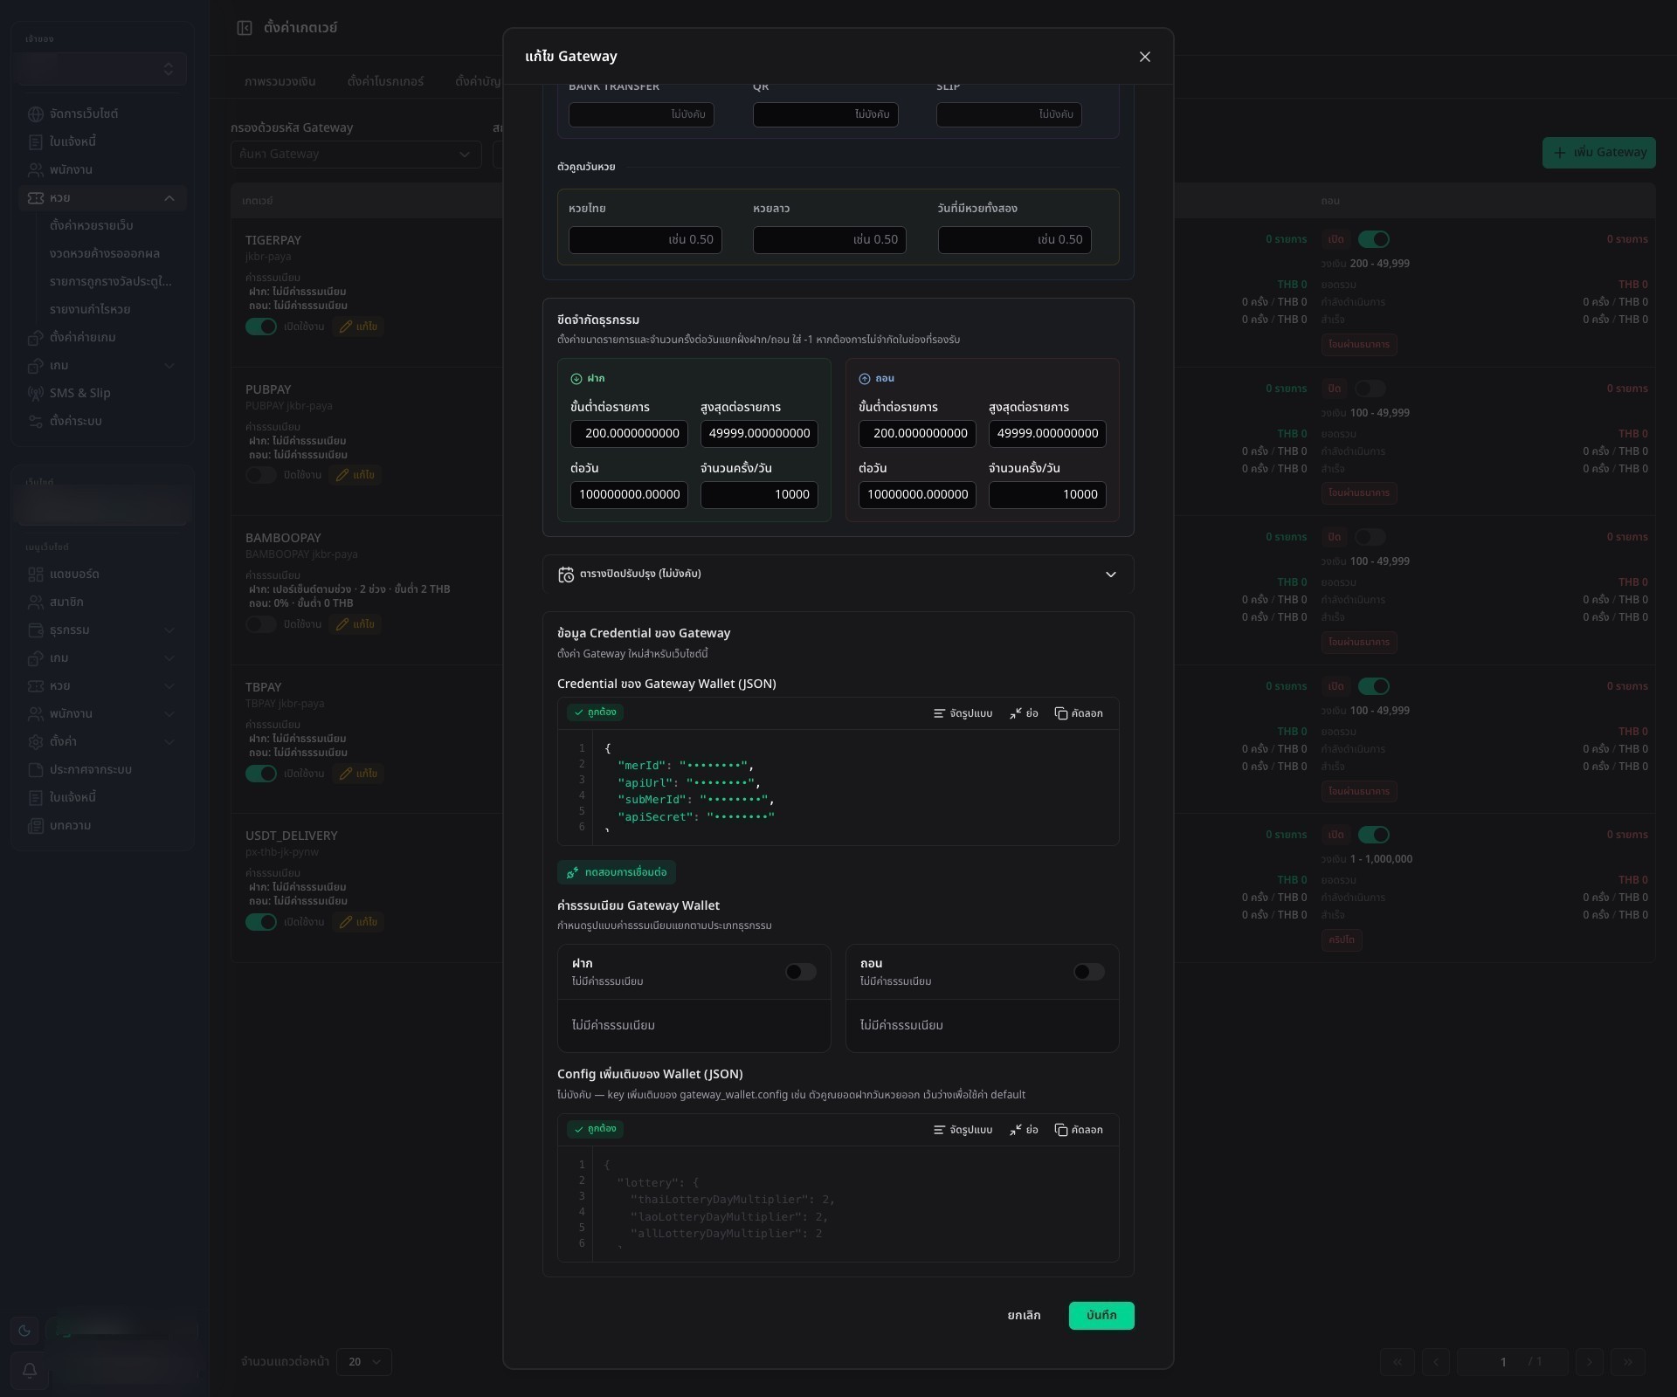Click the gear settings icon in sidebar
Image resolution: width=1677 pixels, height=1397 pixels.
coord(36,742)
